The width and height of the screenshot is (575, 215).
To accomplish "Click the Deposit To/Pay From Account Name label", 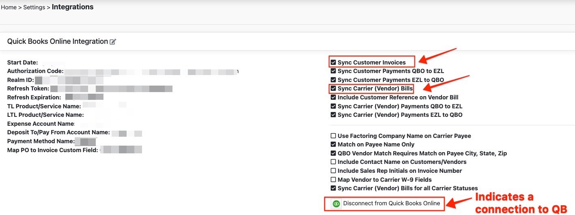I will (x=58, y=132).
